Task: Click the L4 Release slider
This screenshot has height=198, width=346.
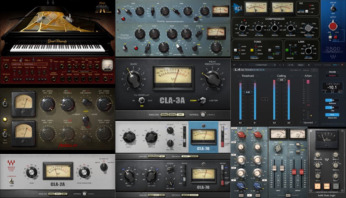Action: (332, 100)
